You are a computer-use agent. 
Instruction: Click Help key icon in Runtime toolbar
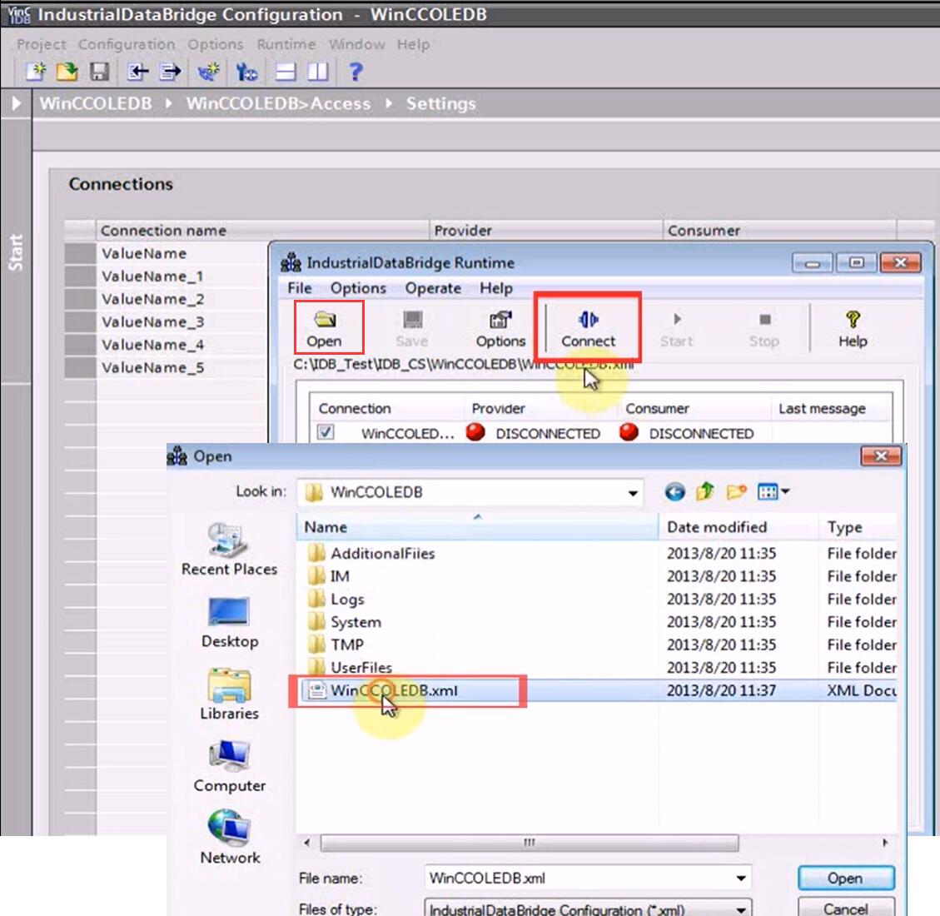click(x=853, y=329)
